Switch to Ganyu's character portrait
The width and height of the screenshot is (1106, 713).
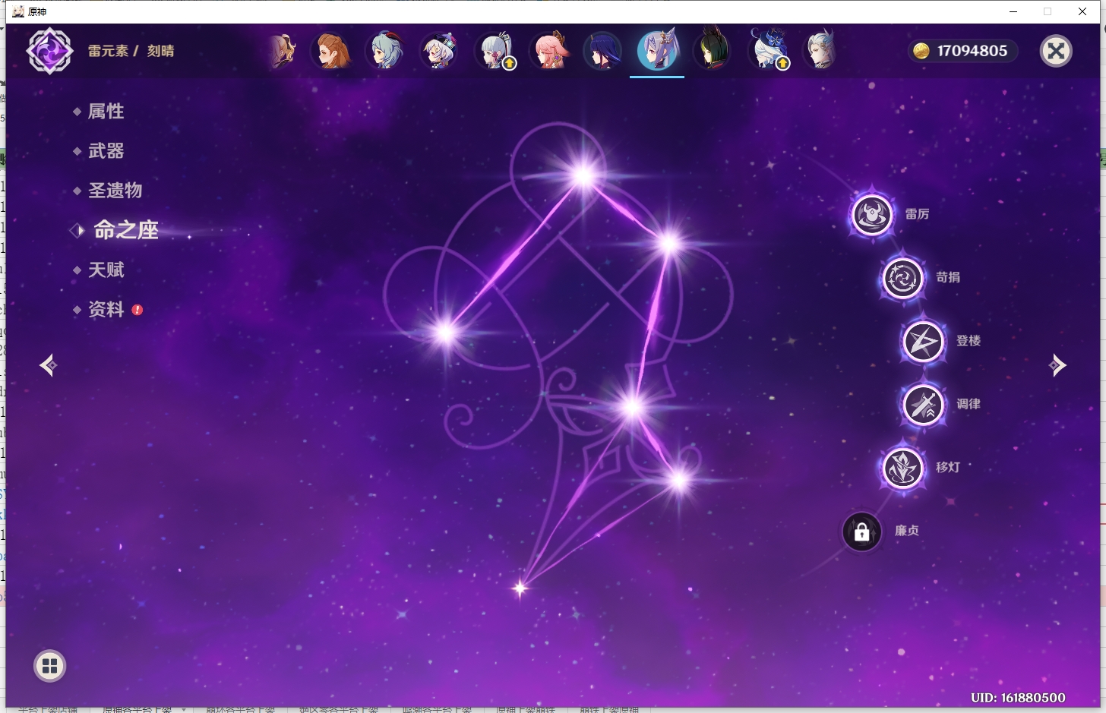[x=386, y=51]
